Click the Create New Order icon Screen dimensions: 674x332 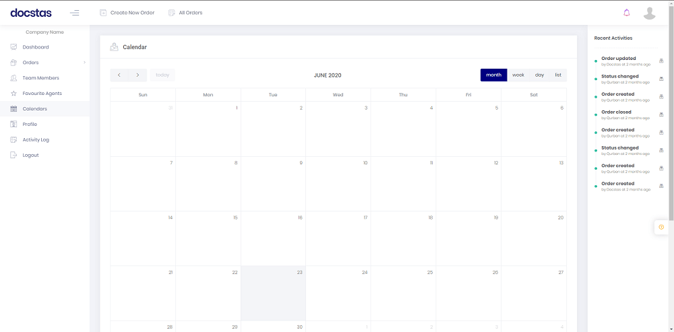coord(103,13)
